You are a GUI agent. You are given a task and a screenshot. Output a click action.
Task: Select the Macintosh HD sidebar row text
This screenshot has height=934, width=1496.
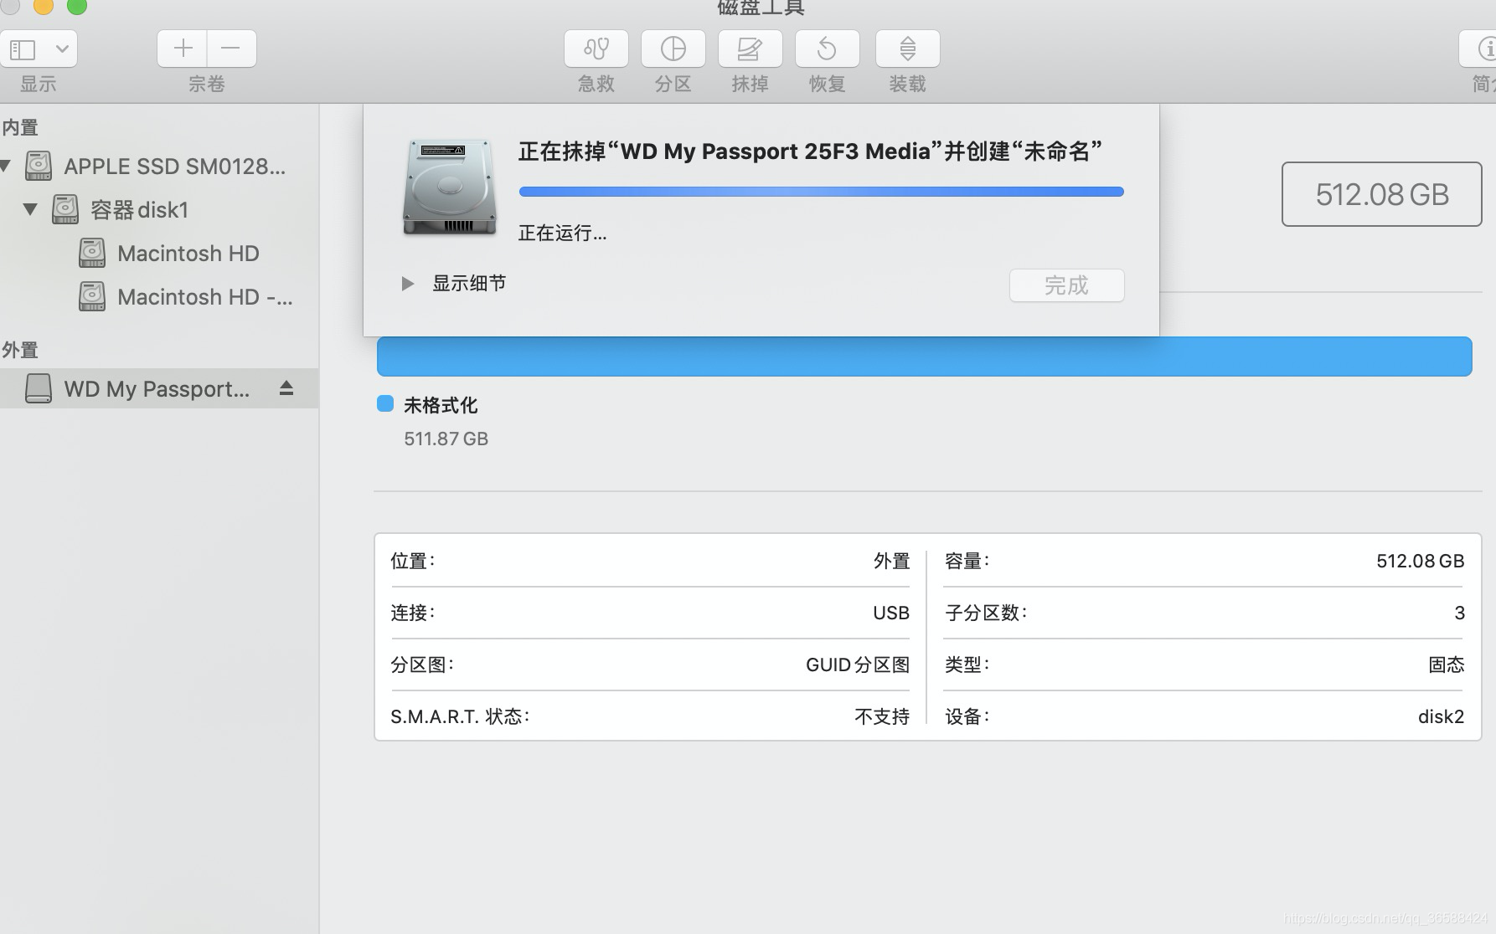coord(188,254)
